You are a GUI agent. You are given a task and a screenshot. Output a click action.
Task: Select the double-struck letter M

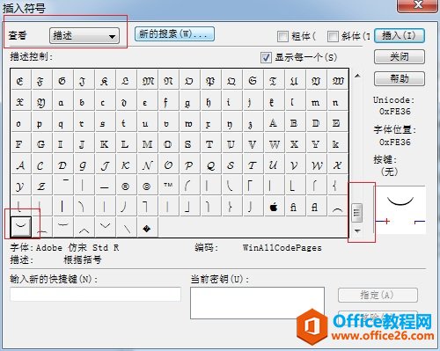(x=146, y=144)
